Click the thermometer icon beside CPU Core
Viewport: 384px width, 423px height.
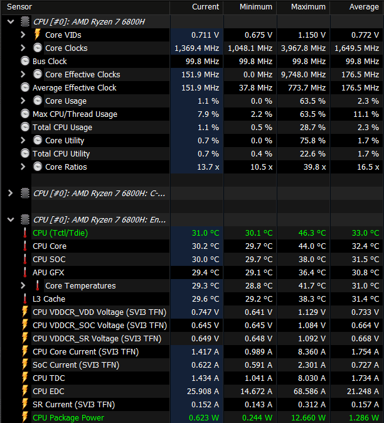click(25, 246)
